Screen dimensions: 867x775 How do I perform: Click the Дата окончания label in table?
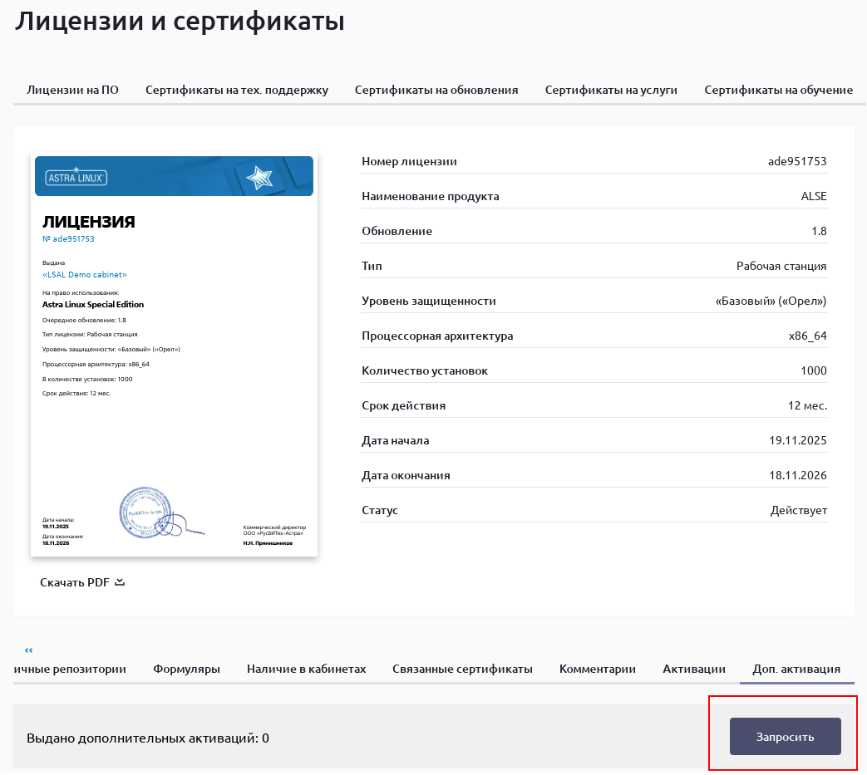point(406,475)
